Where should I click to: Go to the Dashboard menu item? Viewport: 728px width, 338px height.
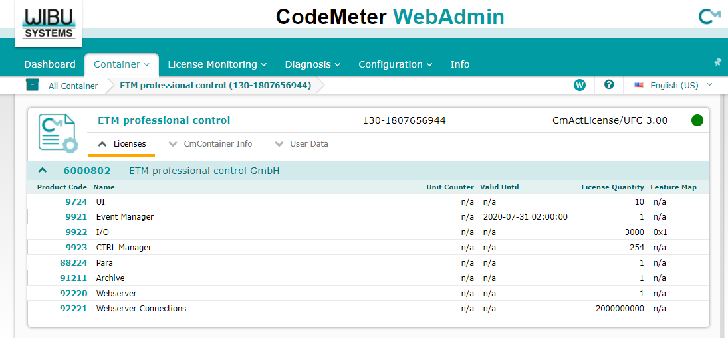pyautogui.click(x=50, y=64)
